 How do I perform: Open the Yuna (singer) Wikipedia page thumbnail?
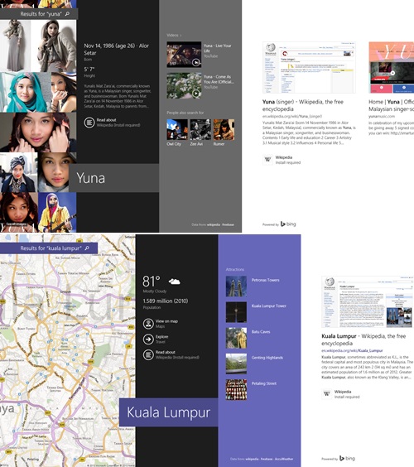click(309, 68)
